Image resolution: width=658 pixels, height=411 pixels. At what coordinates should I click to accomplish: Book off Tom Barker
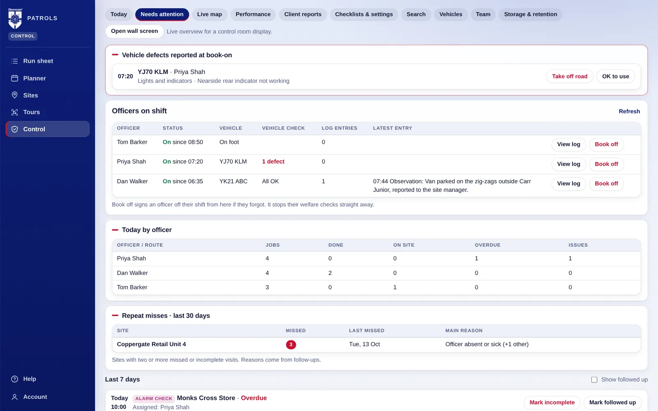click(x=606, y=144)
